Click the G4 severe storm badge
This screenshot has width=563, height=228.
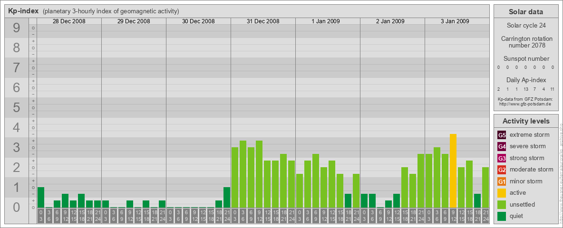502,146
